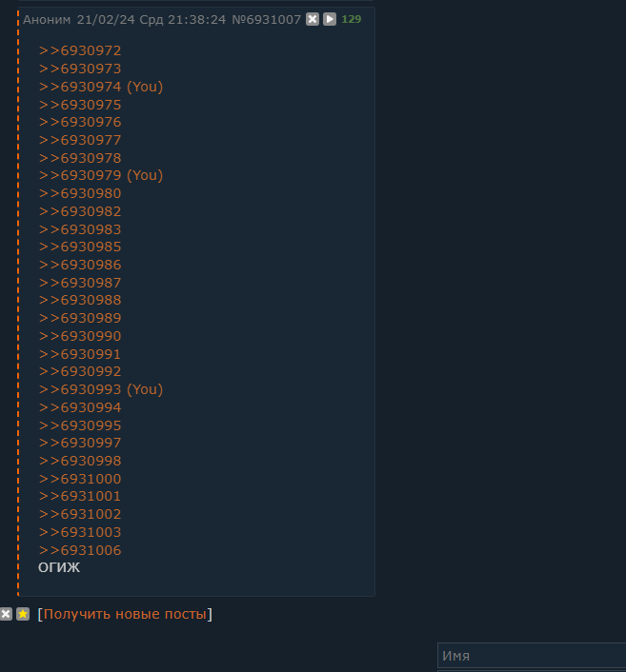This screenshot has height=672, width=626.
Task: Follow reply link >>6931003
Action: coord(80,532)
